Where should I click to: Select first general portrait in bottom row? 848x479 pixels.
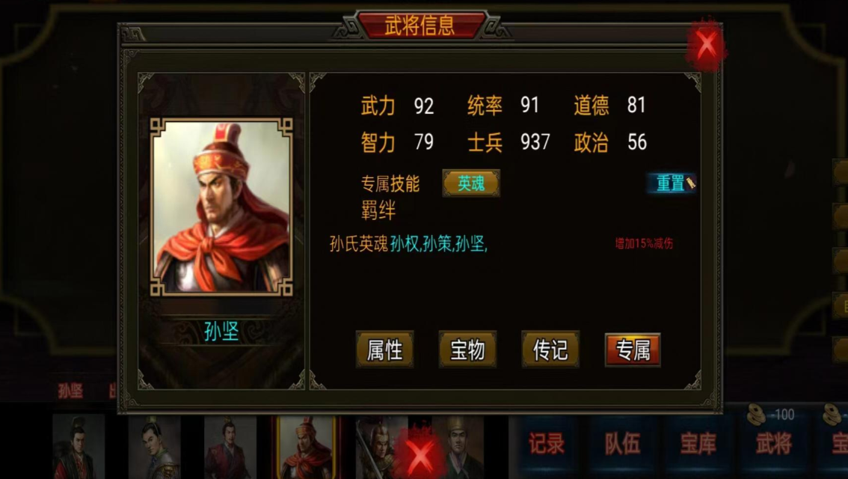(x=79, y=447)
